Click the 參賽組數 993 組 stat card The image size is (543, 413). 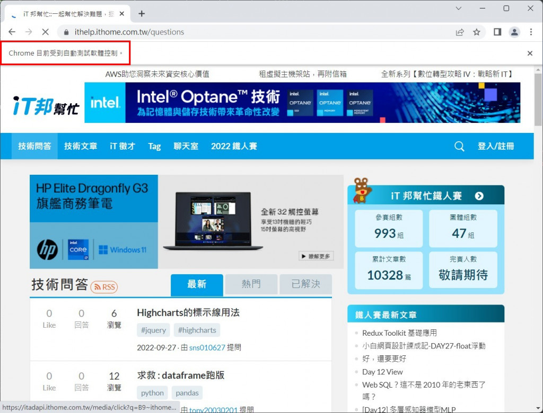389,228
